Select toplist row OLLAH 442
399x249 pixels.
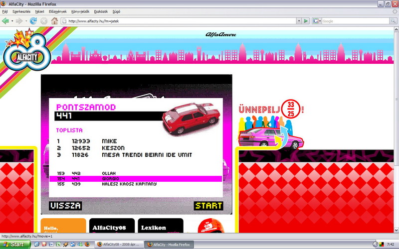86,173
